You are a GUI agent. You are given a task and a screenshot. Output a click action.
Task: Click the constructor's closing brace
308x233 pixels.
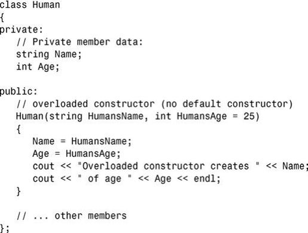click(19, 191)
